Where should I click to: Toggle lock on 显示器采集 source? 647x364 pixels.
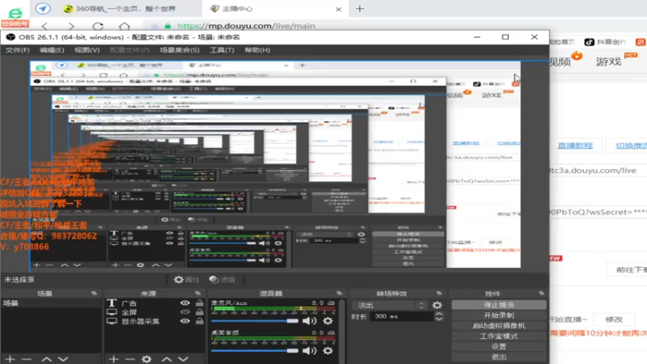point(199,321)
